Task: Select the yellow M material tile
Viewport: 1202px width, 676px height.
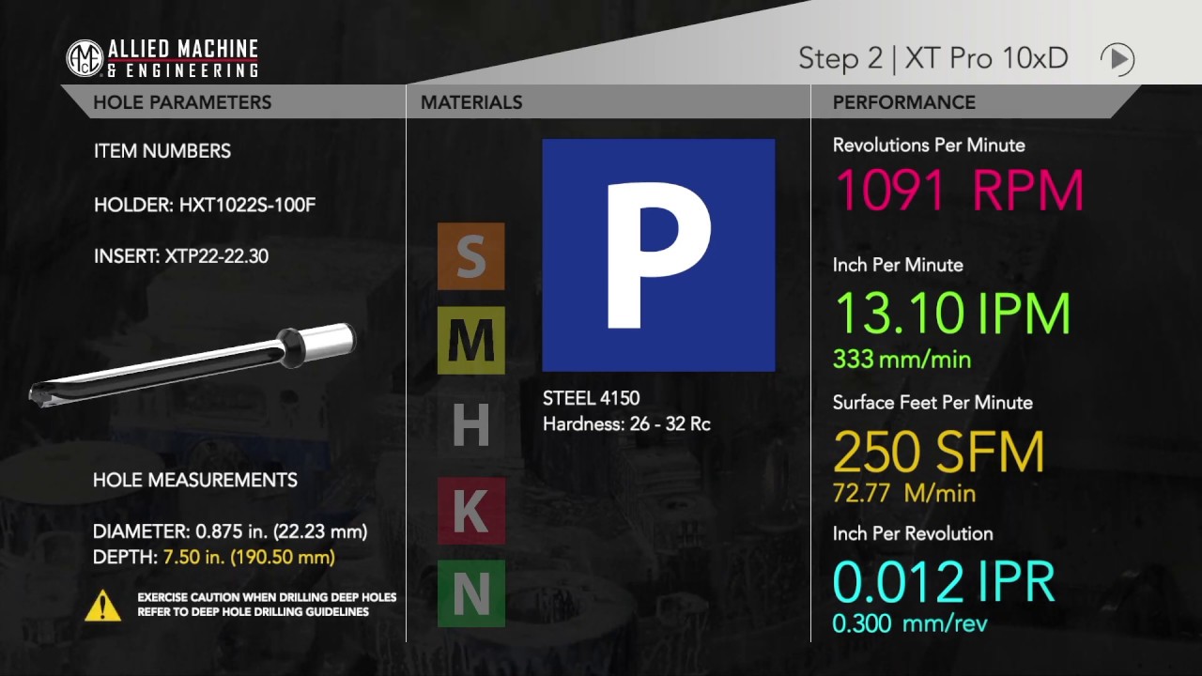Action: pos(471,341)
